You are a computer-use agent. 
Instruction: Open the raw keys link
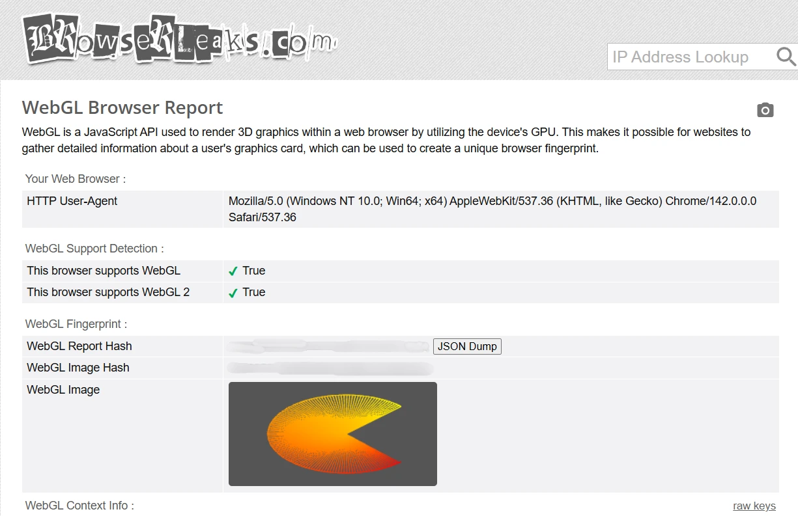click(754, 506)
